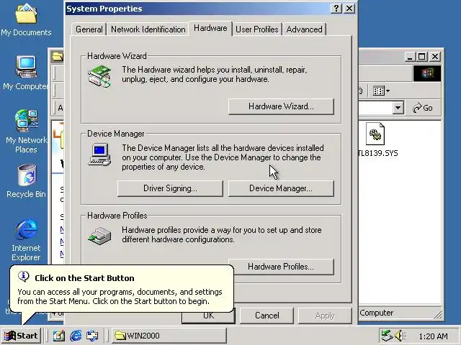
Task: Click the network tray icon
Action: pyautogui.click(x=387, y=336)
